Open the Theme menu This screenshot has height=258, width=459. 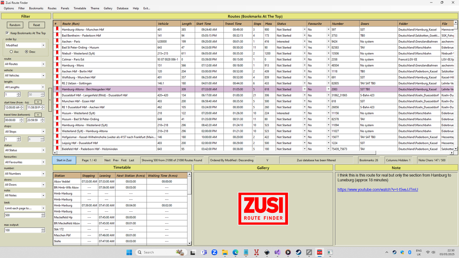point(95,8)
